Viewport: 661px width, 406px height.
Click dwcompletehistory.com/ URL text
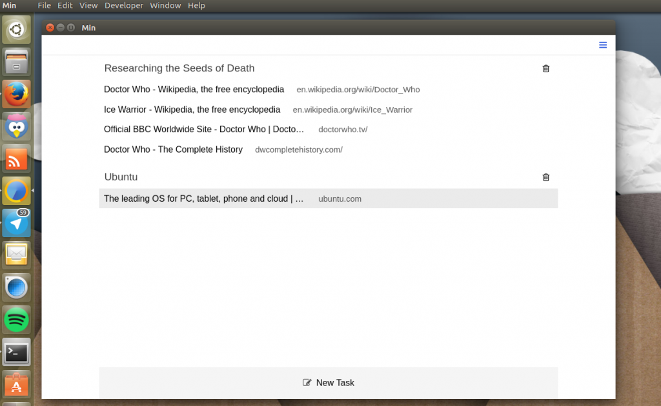298,150
